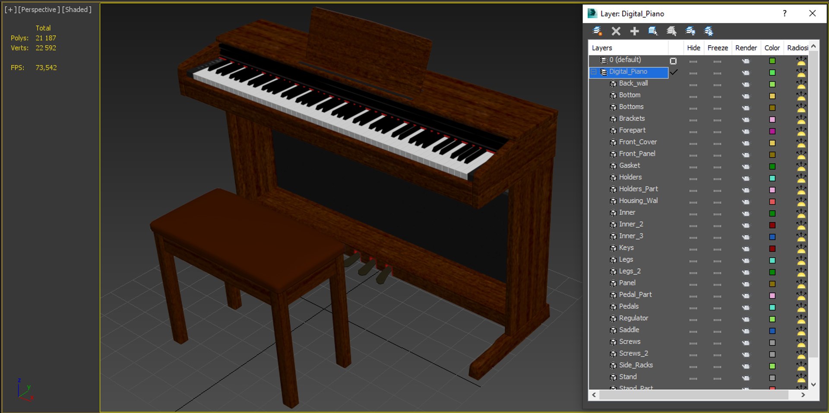This screenshot has width=829, height=413.
Task: Delete the highlighted empty layer
Action: (x=616, y=31)
